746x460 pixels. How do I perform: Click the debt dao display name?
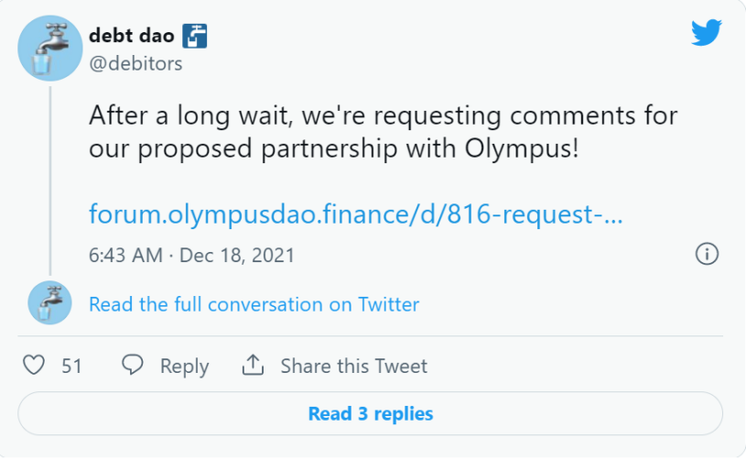132,35
